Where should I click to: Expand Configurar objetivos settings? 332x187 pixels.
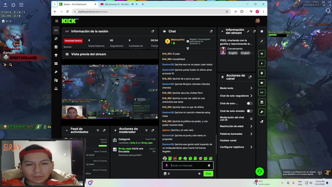click(236, 147)
